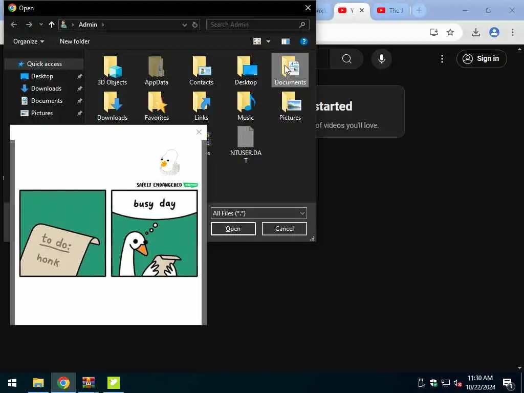Open the AppData folder
This screenshot has width=524, height=393.
tap(157, 71)
